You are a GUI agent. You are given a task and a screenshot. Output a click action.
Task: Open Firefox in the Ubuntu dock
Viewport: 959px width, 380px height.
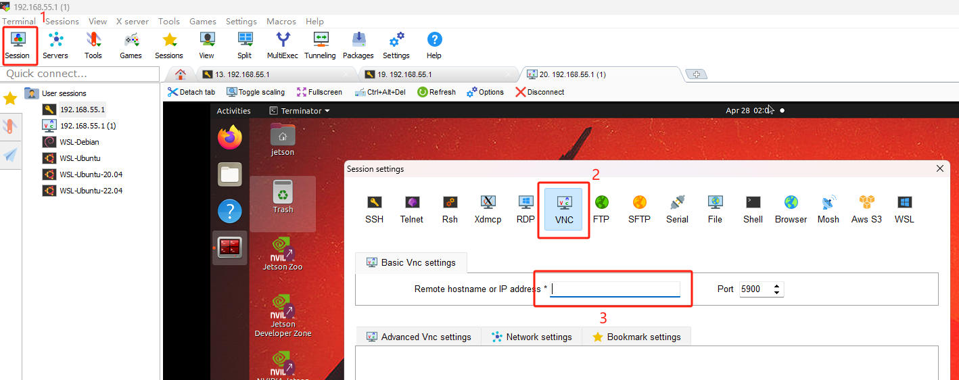pyautogui.click(x=230, y=137)
